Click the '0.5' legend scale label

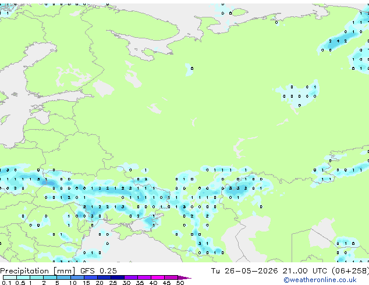coord(20,283)
